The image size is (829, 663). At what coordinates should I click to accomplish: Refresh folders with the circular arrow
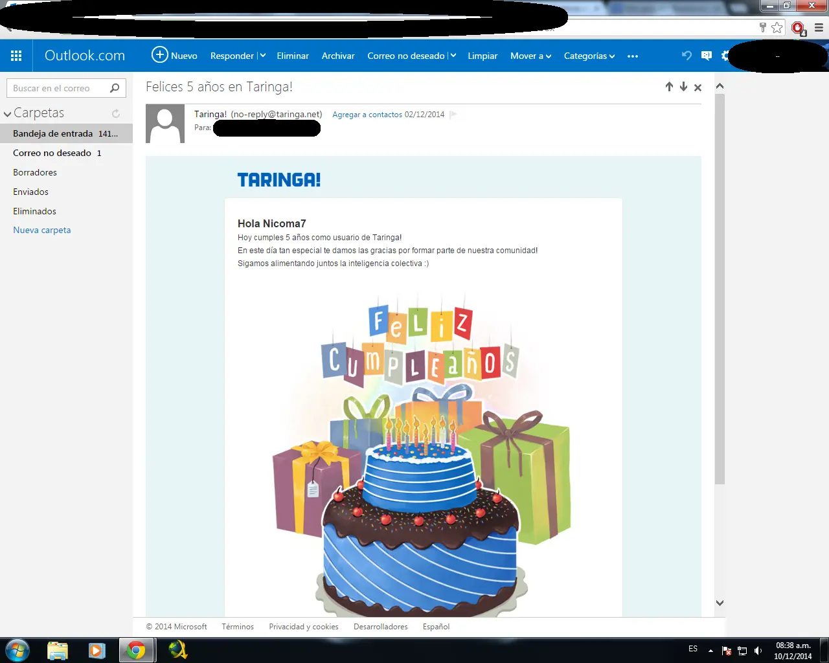116,113
